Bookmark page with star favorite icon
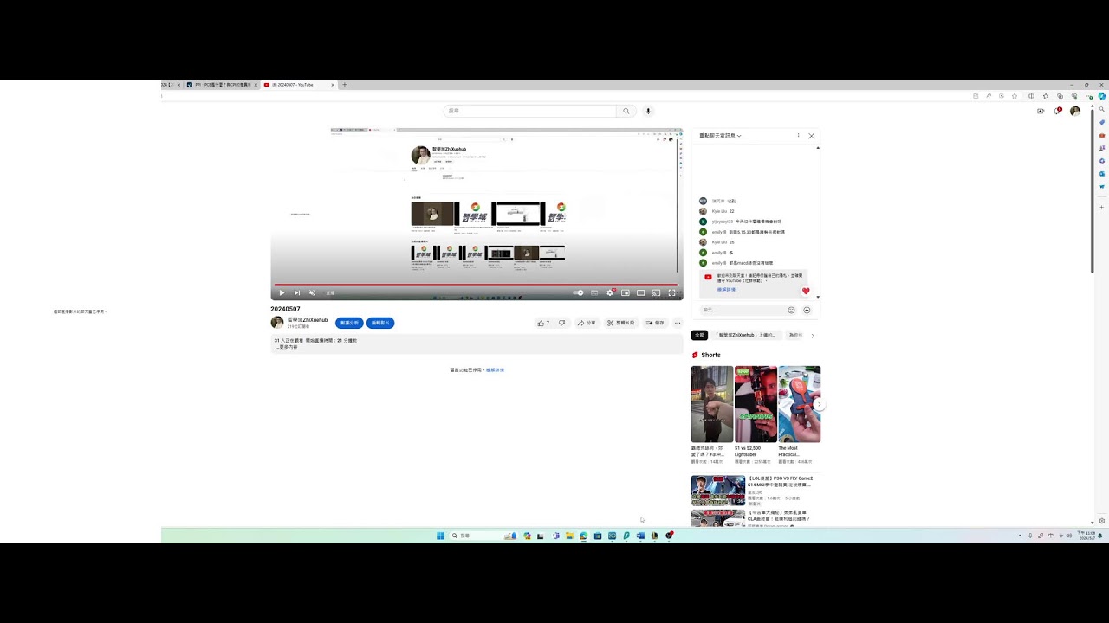 1015,96
